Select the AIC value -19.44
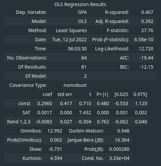161x166 pixels. 146,58
